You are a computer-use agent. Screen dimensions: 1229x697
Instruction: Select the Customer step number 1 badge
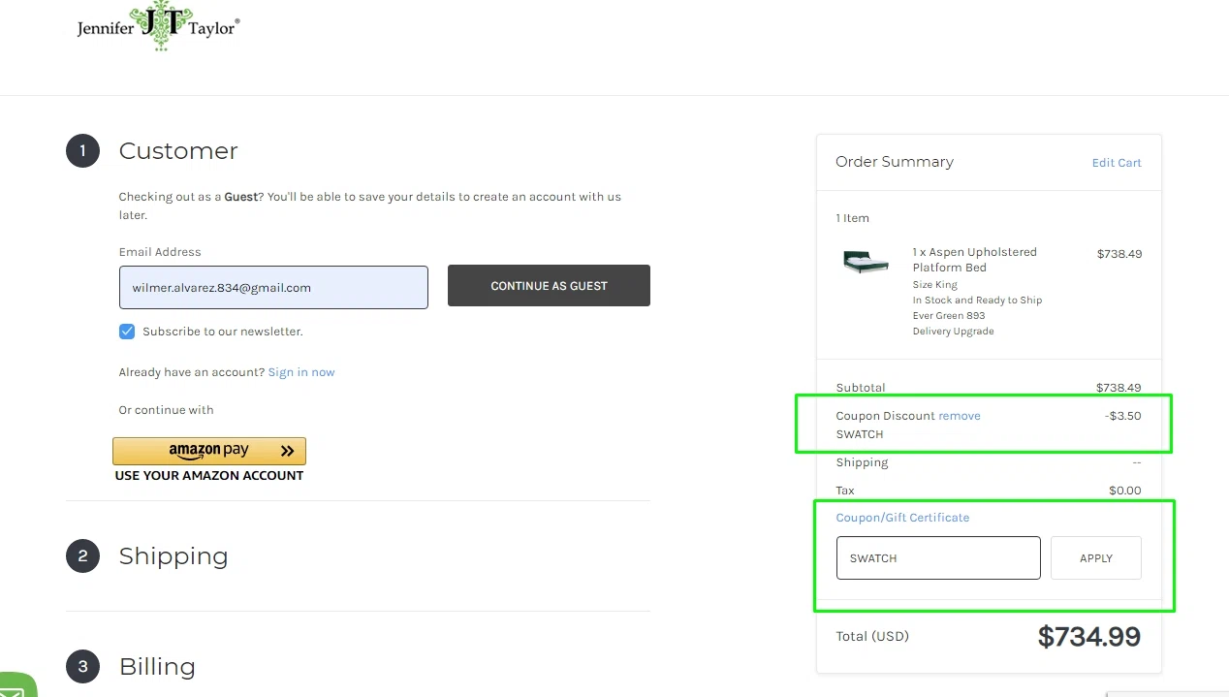click(x=83, y=151)
